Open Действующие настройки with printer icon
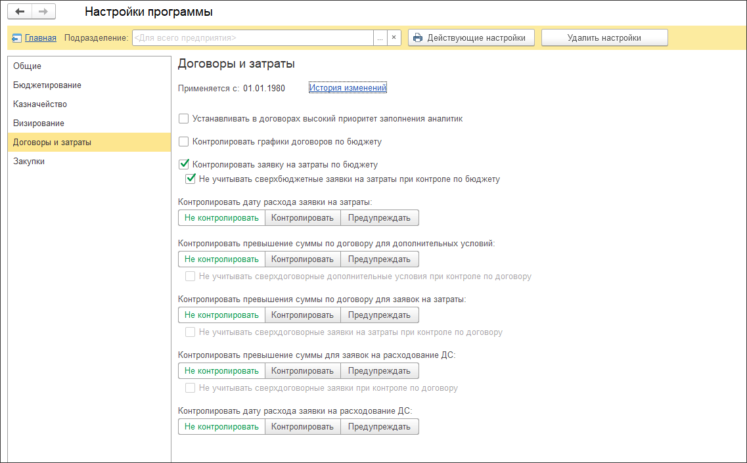Viewport: 747px width, 463px height. coord(470,38)
